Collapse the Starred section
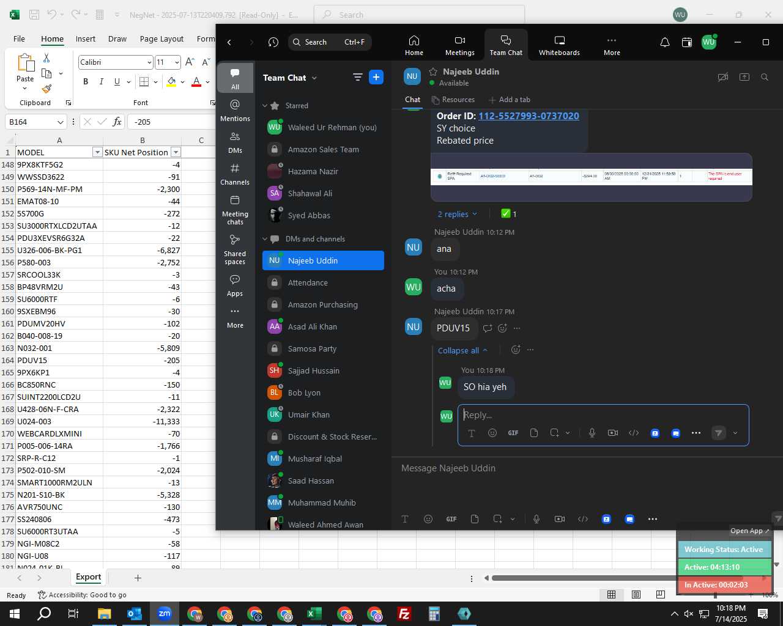The width and height of the screenshot is (783, 626). pyautogui.click(x=265, y=106)
